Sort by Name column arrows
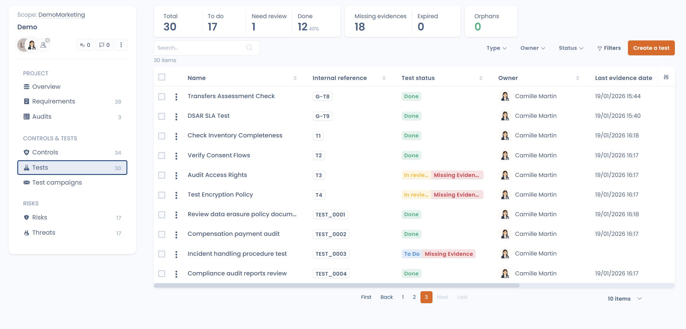Viewport: 686px width, 329px height. (x=295, y=78)
